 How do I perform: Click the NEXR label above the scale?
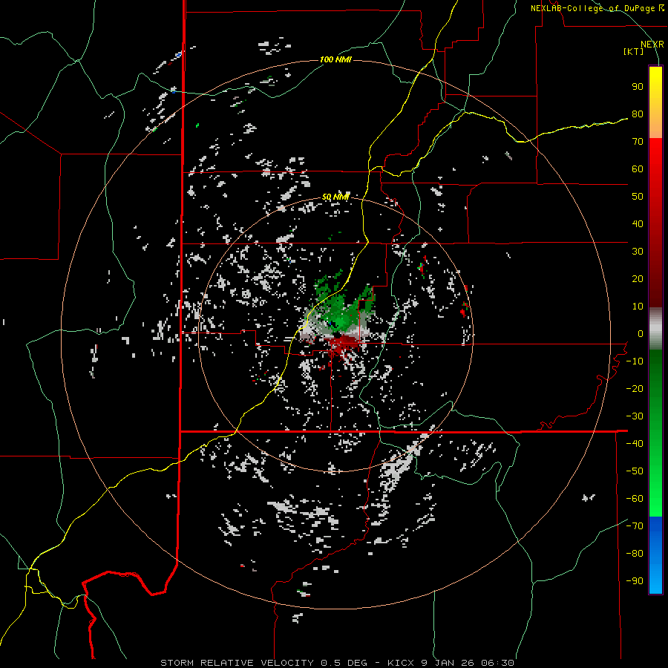(x=652, y=45)
